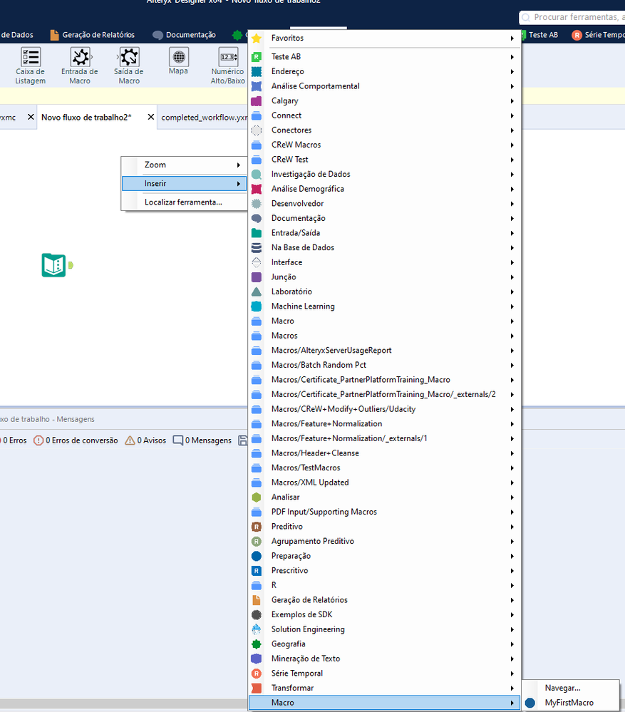Click the Desenvolvedor gear icon
Image resolution: width=625 pixels, height=712 pixels.
pyautogui.click(x=257, y=203)
